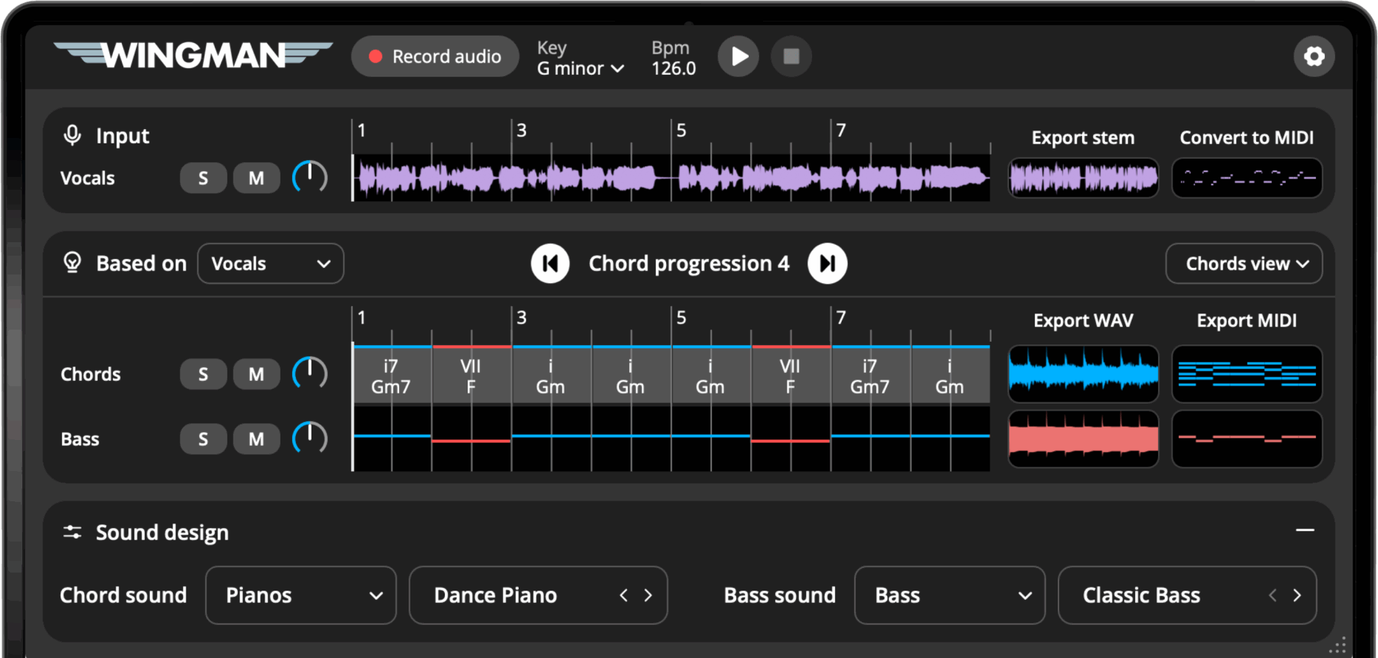Viewport: 1378px width, 658px height.
Task: Open settings with the gear icon
Action: 1313,57
